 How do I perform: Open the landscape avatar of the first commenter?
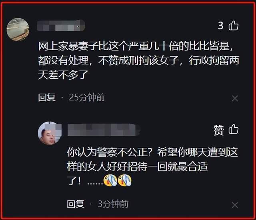pyautogui.click(x=18, y=29)
